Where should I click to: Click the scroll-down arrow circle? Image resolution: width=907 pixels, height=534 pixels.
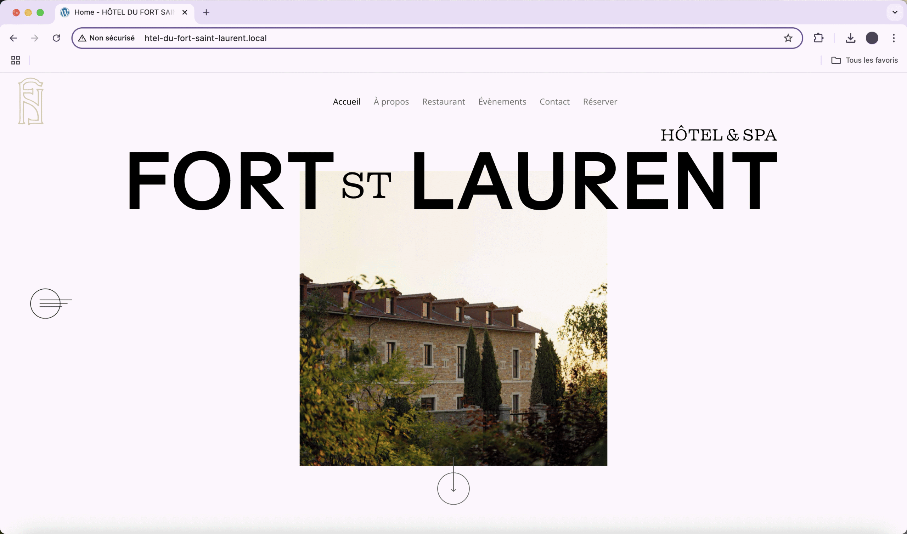click(x=453, y=488)
